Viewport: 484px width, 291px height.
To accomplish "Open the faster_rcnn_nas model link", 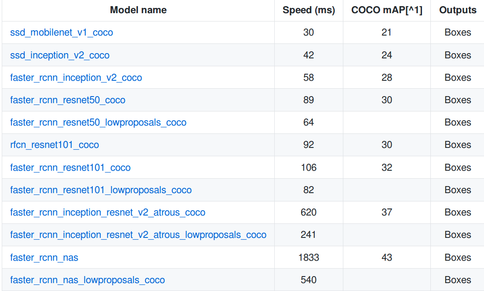I will pos(44,258).
